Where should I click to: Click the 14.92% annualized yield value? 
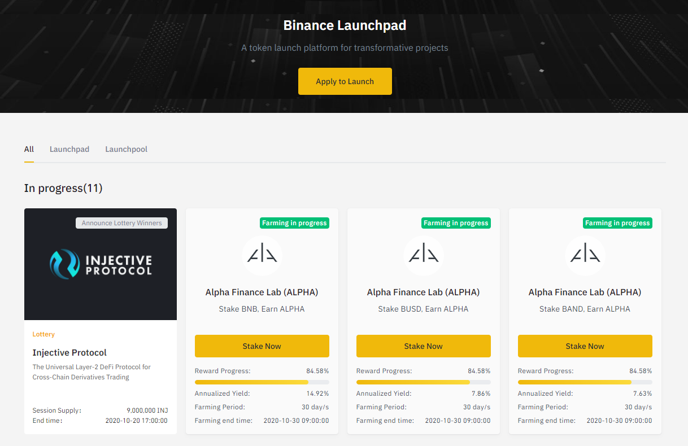[317, 393]
